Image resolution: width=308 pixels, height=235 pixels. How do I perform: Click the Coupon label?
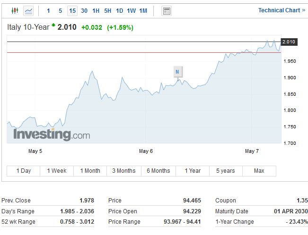pyautogui.click(x=226, y=201)
